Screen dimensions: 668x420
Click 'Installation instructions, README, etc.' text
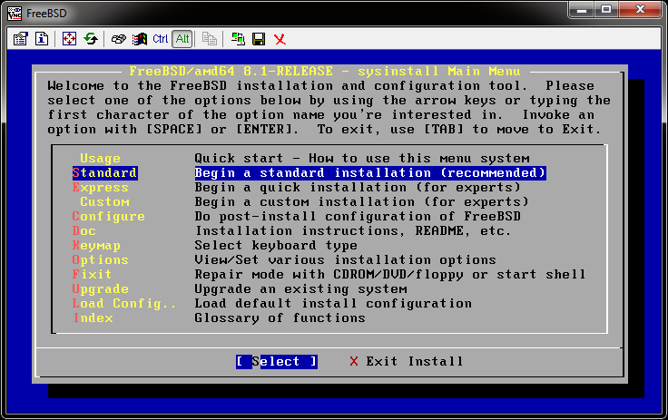[x=353, y=231]
